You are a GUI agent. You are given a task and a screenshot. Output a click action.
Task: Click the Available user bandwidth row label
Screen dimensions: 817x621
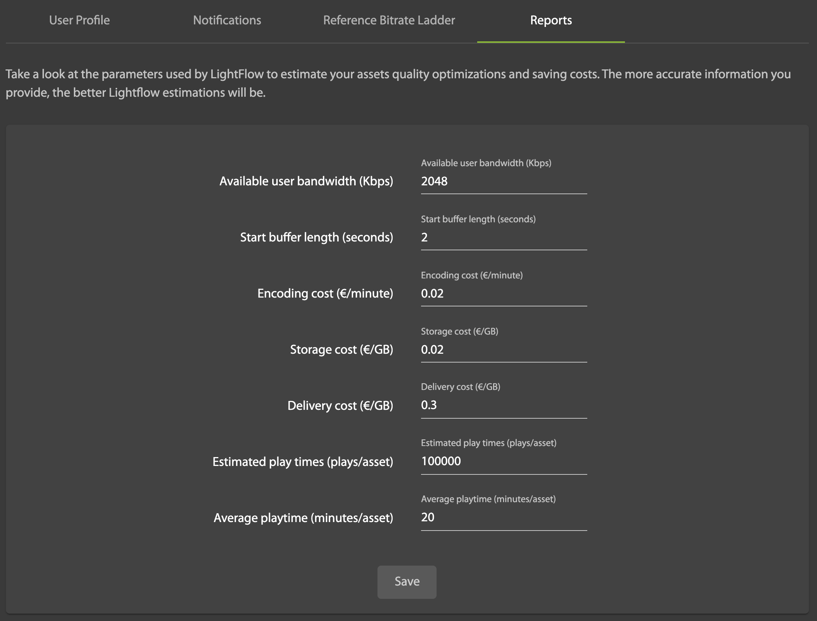tap(306, 182)
